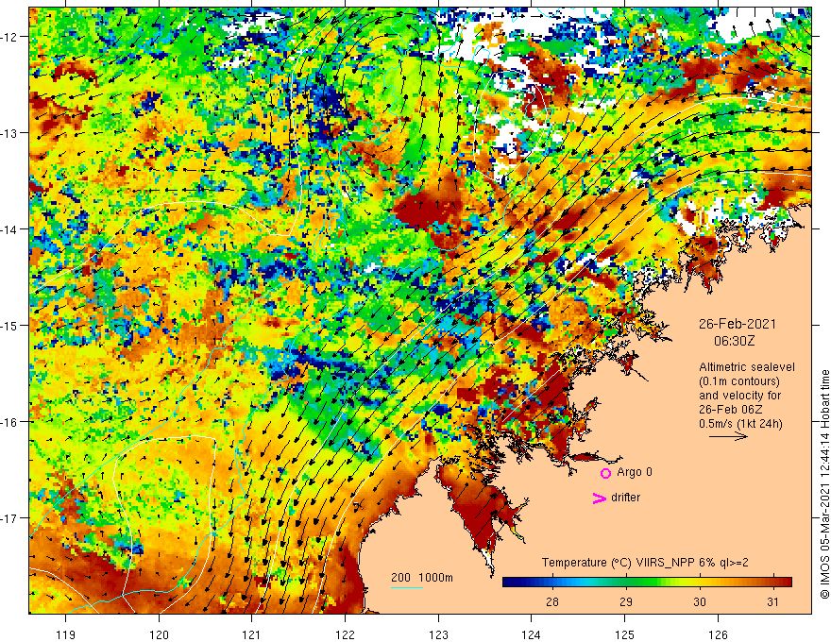This screenshot has width=831, height=642.
Task: Click the color bar value 30
Action: (x=700, y=601)
